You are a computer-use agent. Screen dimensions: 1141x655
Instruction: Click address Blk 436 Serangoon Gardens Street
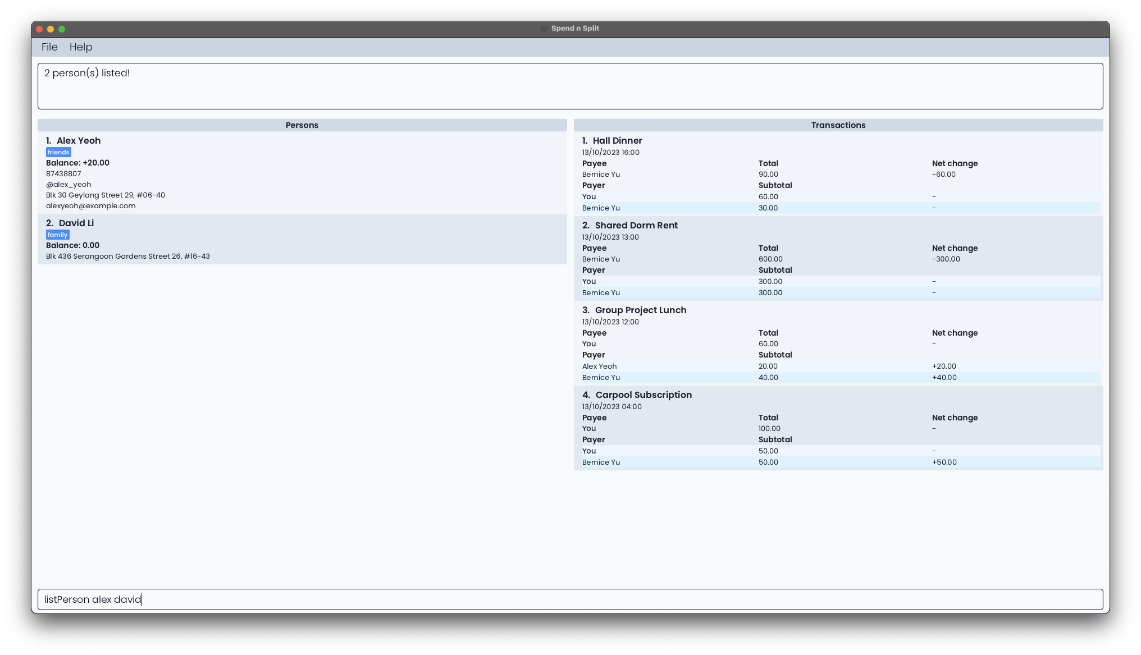pos(128,256)
